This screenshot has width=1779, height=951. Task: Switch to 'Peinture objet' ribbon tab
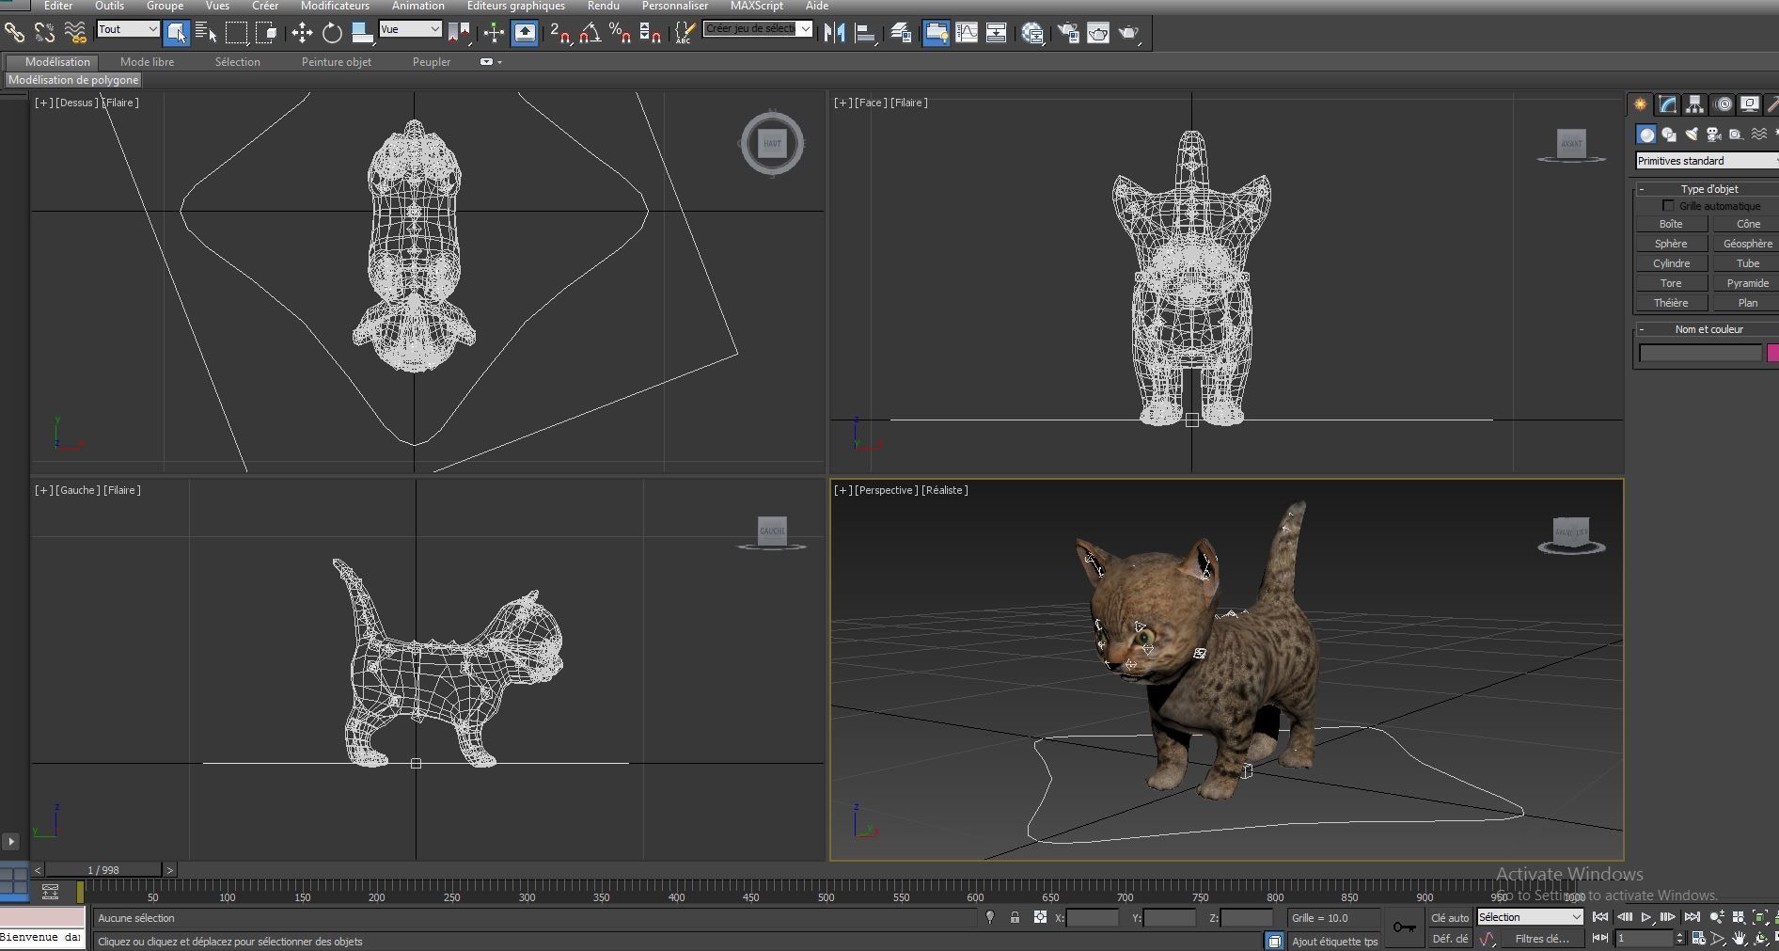336,62
